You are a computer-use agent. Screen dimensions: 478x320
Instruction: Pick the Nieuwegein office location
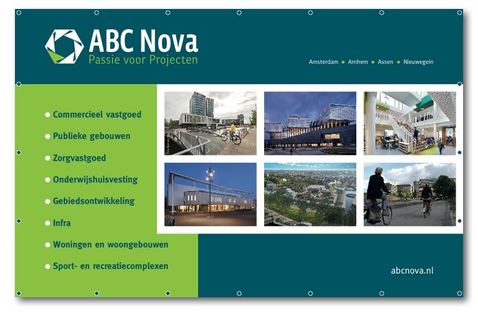pyautogui.click(x=418, y=62)
